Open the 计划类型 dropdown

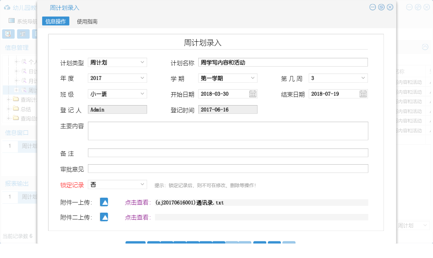(143, 62)
